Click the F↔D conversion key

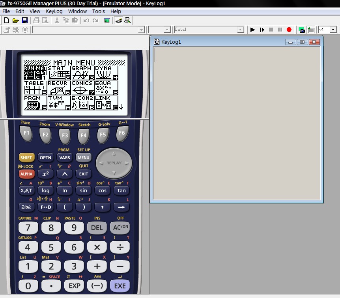tap(46, 207)
